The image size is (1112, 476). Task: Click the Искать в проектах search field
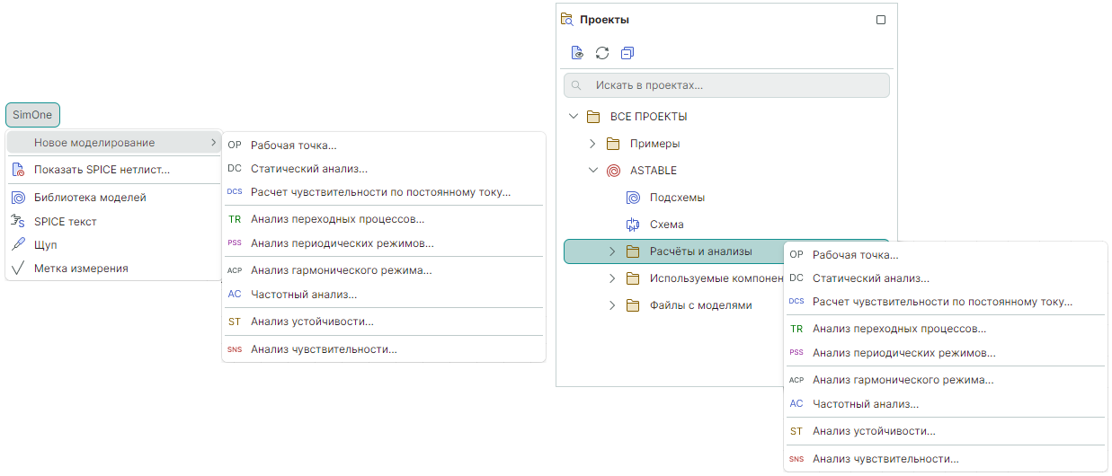pyautogui.click(x=726, y=85)
